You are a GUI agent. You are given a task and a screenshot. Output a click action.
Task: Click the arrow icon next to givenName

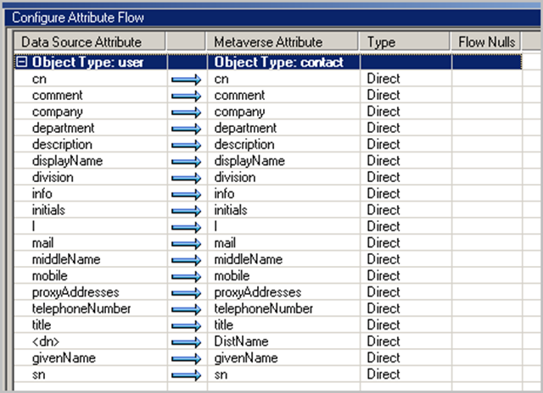click(186, 358)
